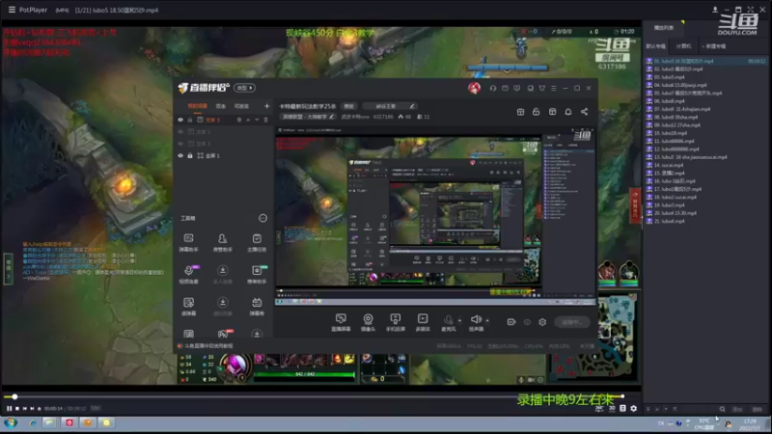Click the bell notification icon in companion header
The height and width of the screenshot is (434, 772).
point(568,112)
